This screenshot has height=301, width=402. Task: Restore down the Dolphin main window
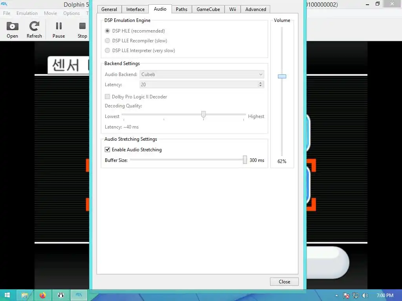pyautogui.click(x=377, y=4)
